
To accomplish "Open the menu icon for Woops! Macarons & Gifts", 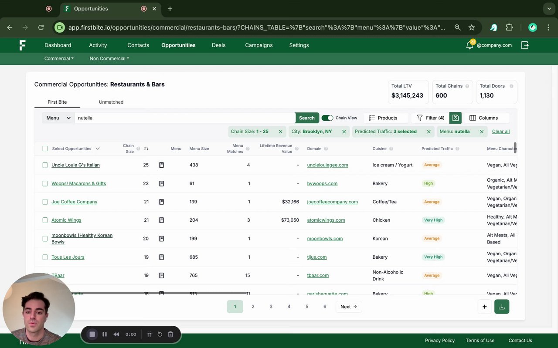I will (x=161, y=183).
